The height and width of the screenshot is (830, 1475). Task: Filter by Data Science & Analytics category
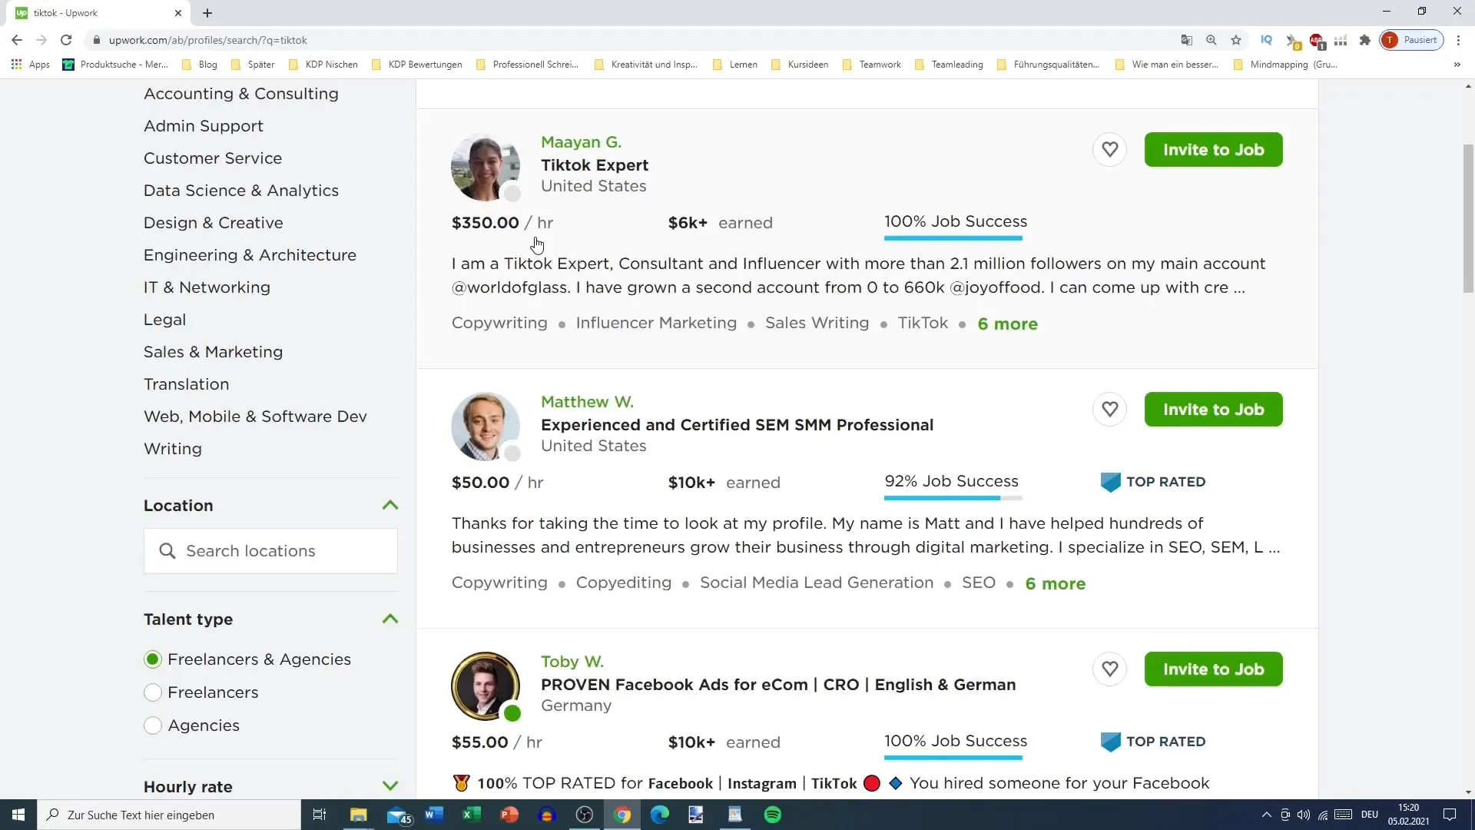[x=241, y=191]
